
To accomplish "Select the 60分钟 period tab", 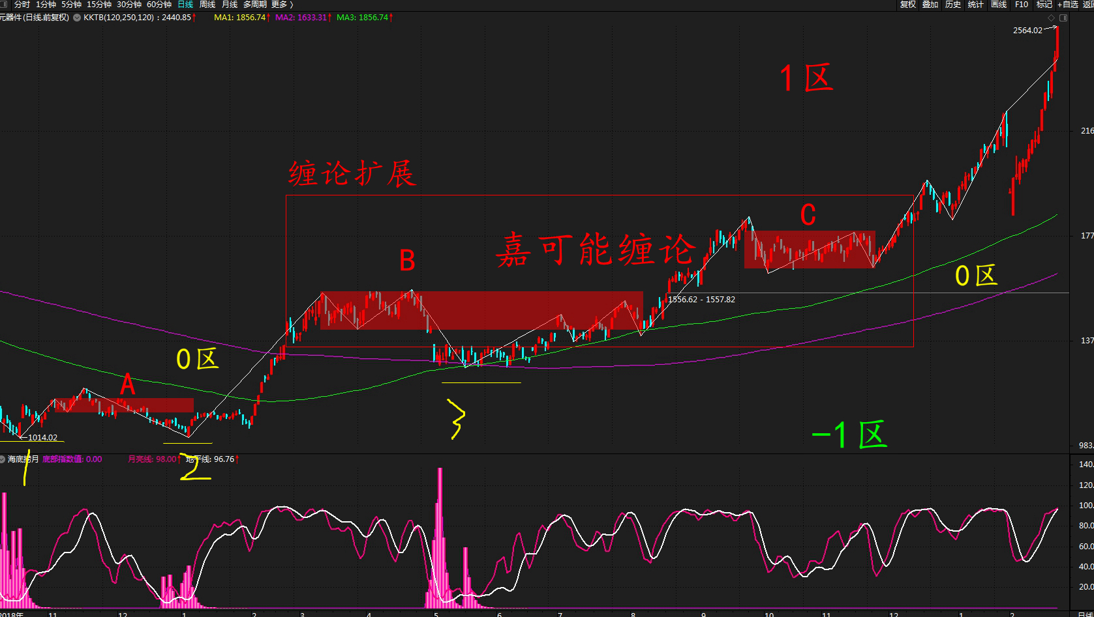I will (x=159, y=5).
